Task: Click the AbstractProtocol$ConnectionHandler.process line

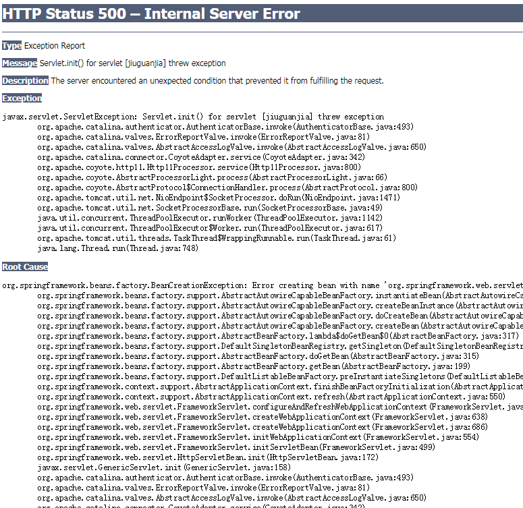Action: click(x=227, y=188)
